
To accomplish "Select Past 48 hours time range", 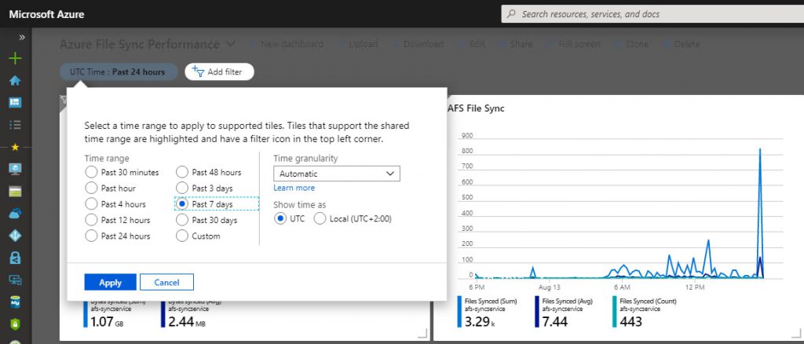I will (x=181, y=172).
